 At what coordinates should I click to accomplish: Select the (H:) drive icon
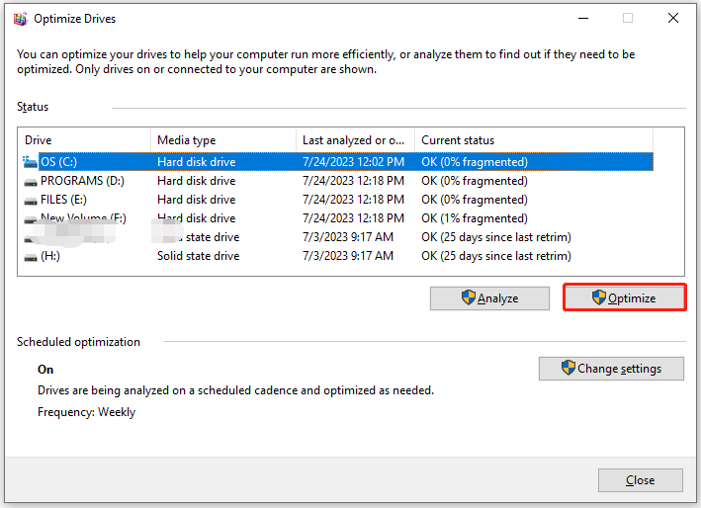pos(31,257)
